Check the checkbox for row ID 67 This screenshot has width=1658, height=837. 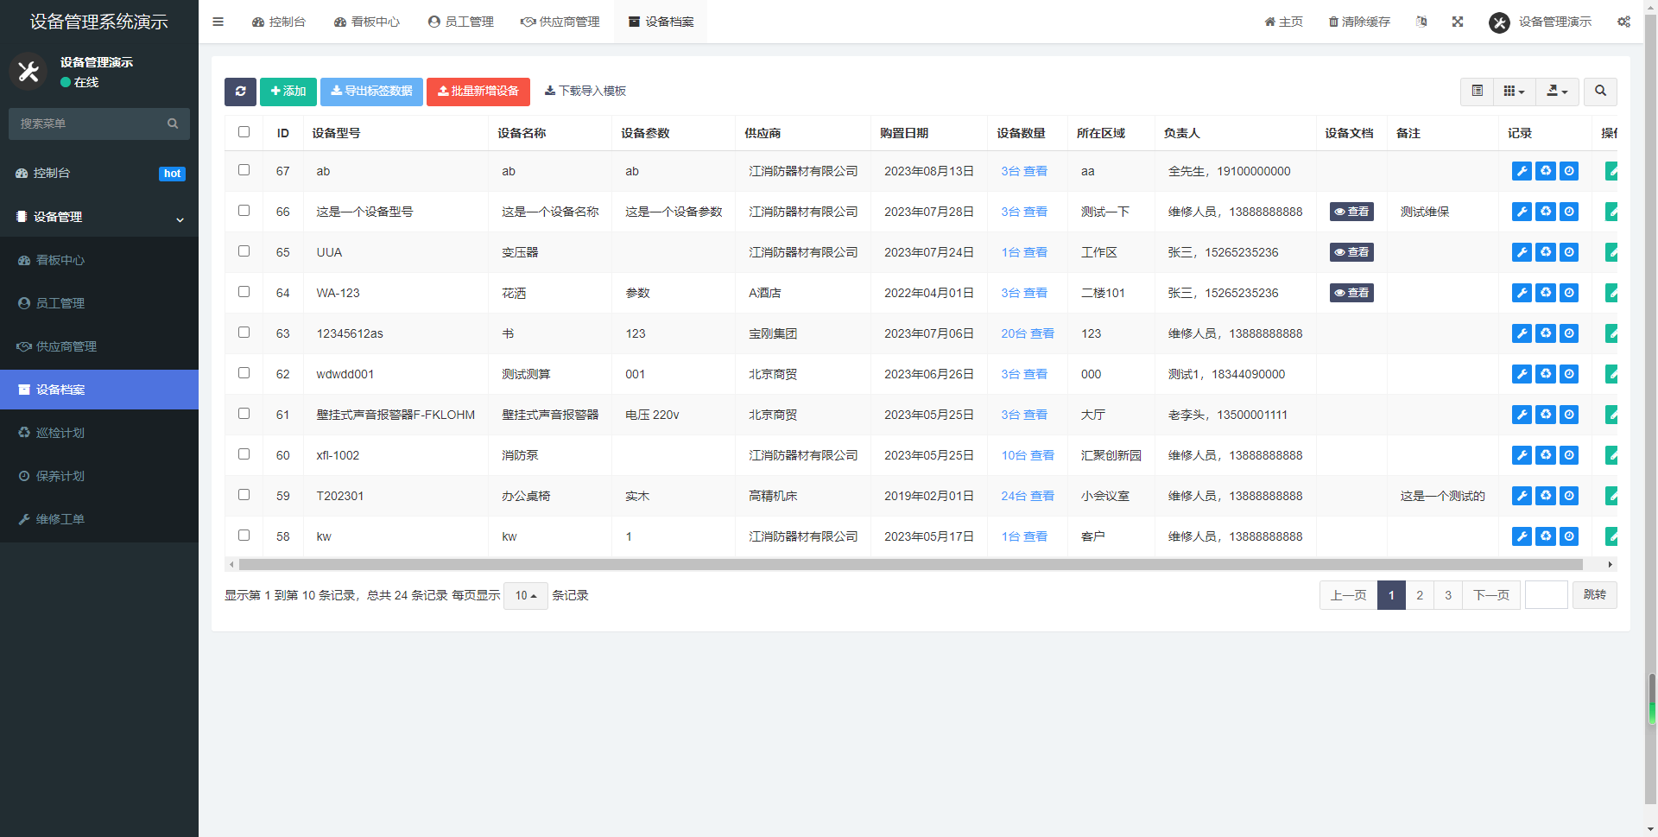[x=244, y=170]
